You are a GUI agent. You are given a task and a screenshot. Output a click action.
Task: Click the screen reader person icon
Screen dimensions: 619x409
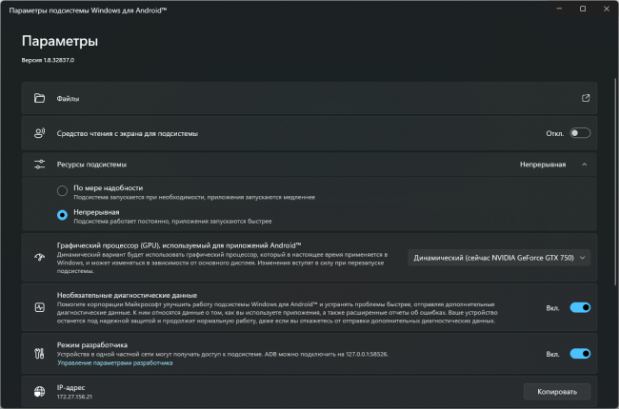pos(39,133)
